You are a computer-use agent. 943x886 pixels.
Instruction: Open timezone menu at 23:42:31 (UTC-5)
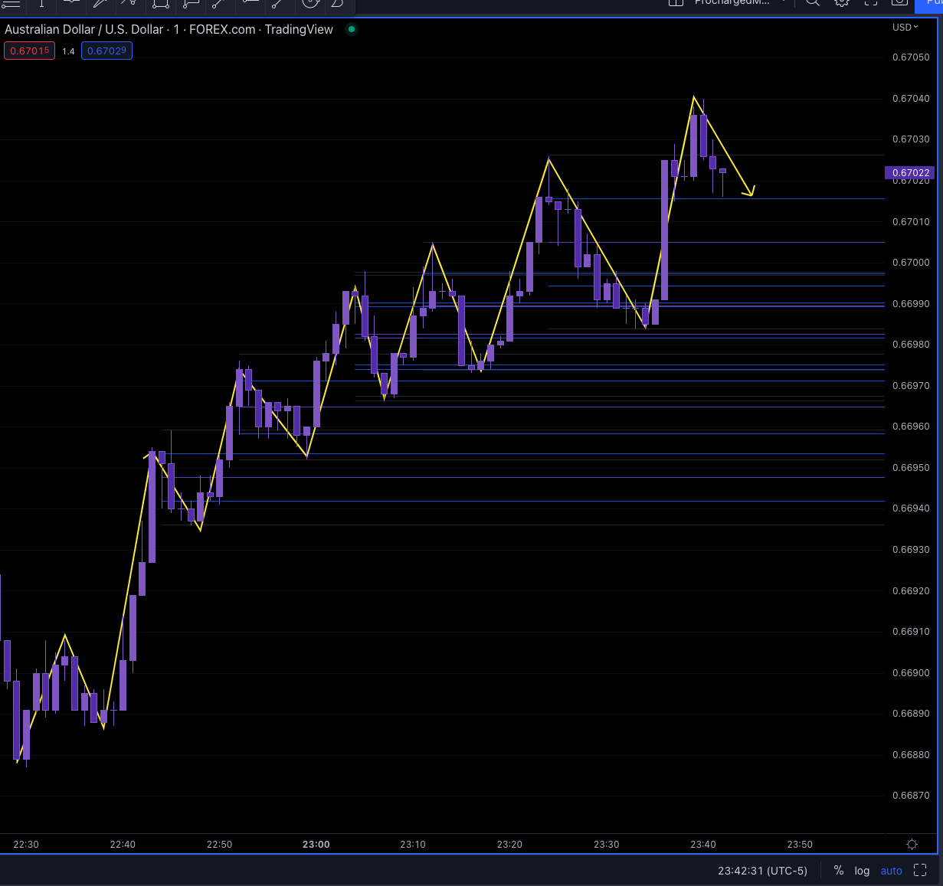pos(762,871)
